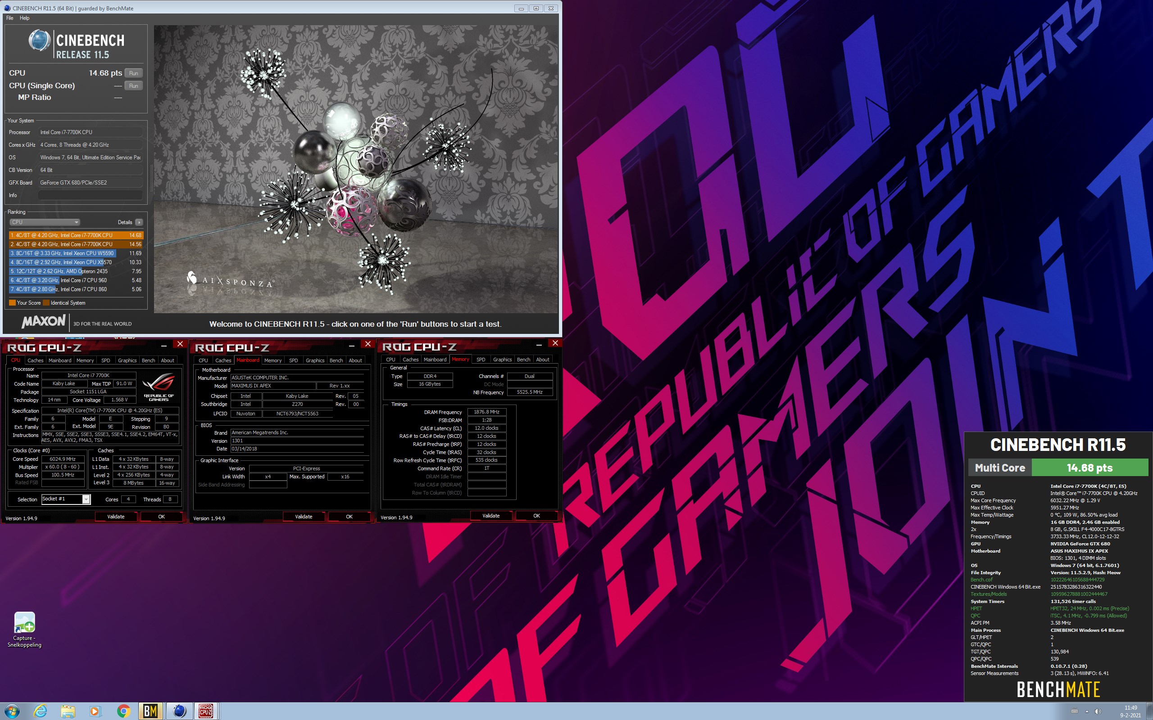Image resolution: width=1153 pixels, height=720 pixels.
Task: Close the CPU-Z Mainboard window
Action: (368, 344)
